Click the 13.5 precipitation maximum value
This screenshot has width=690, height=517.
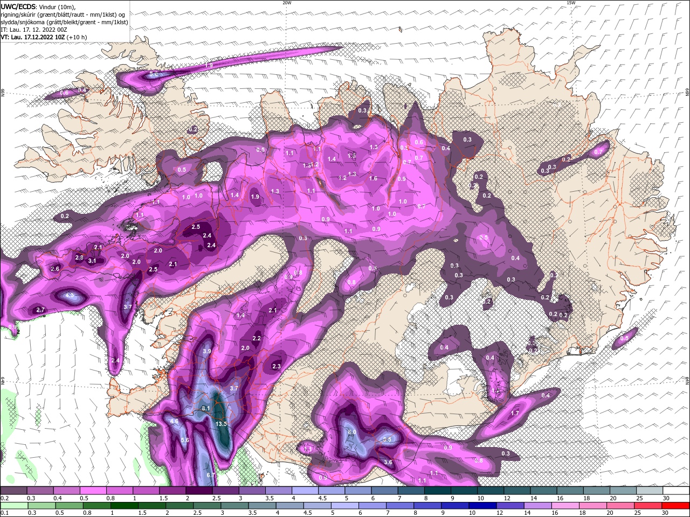(x=222, y=424)
